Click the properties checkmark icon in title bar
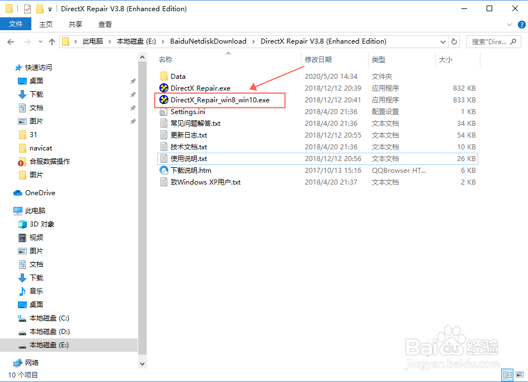This screenshot has width=528, height=382. [x=27, y=9]
